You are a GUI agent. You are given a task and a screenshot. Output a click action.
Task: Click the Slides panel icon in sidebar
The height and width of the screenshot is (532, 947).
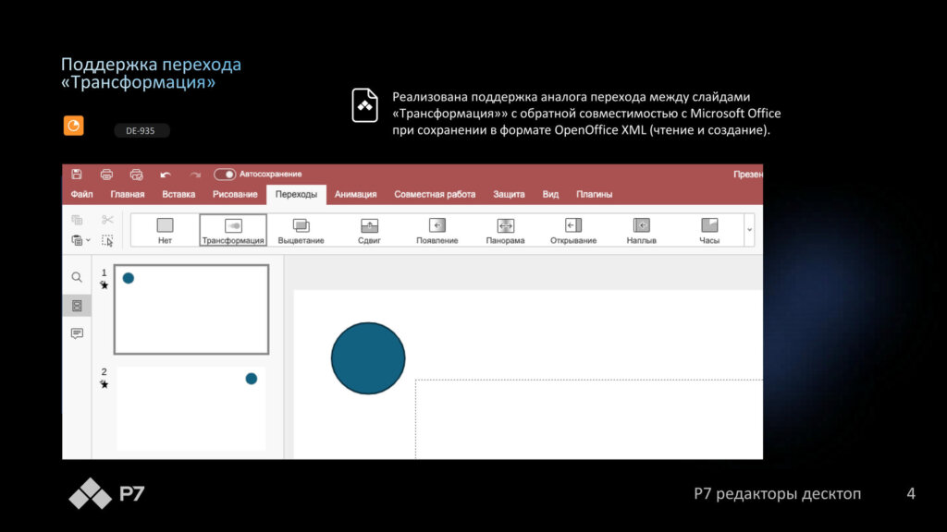[x=77, y=306]
